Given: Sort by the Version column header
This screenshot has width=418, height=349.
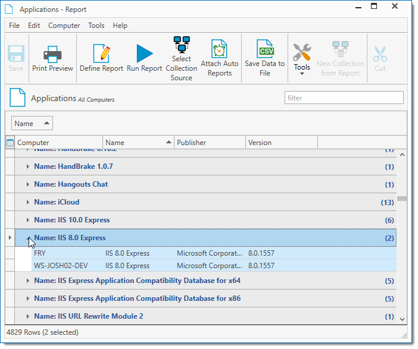Looking at the screenshot, I should pyautogui.click(x=282, y=143).
